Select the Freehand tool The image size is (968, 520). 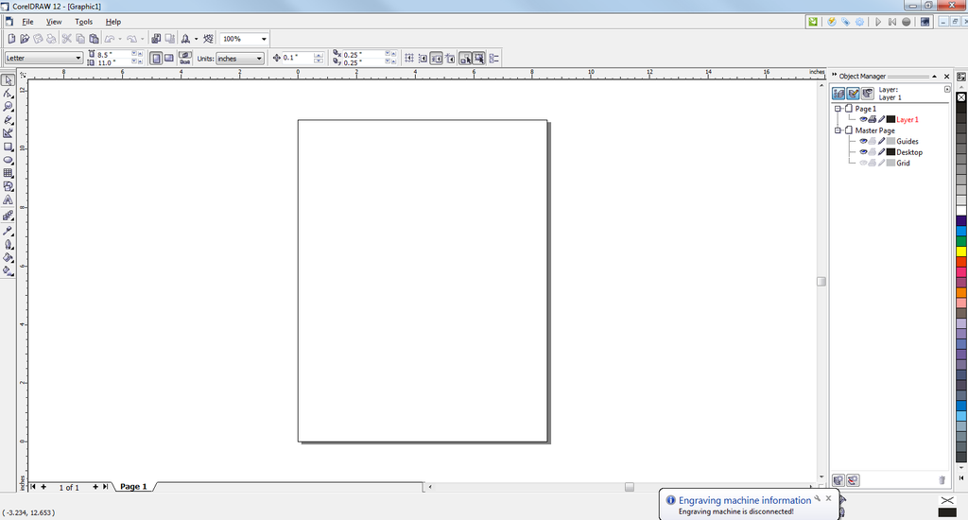click(x=8, y=120)
